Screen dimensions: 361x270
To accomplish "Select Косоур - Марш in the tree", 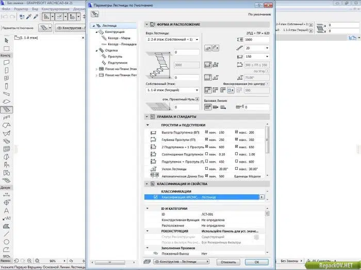I will (x=119, y=38).
